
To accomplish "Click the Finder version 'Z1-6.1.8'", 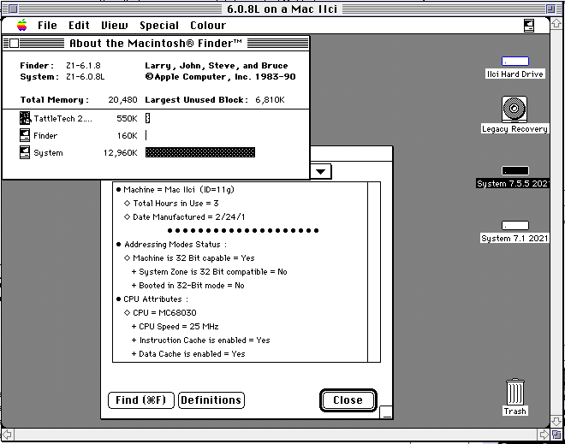I will coord(83,66).
